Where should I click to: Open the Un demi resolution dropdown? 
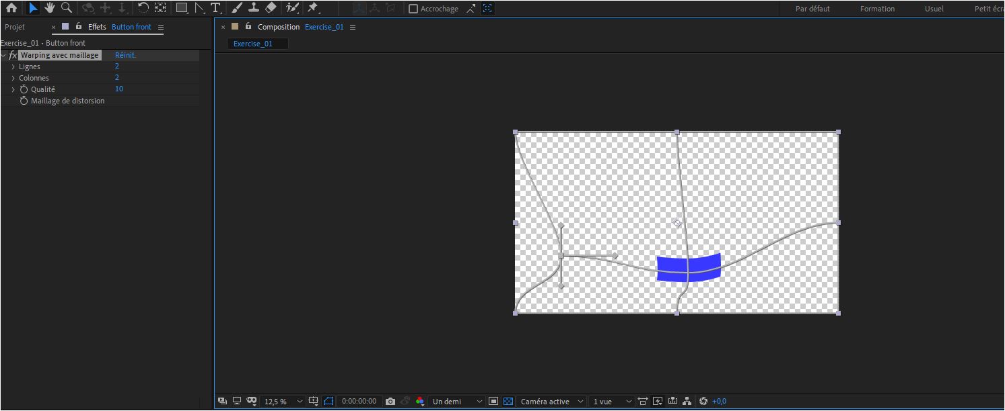[457, 402]
